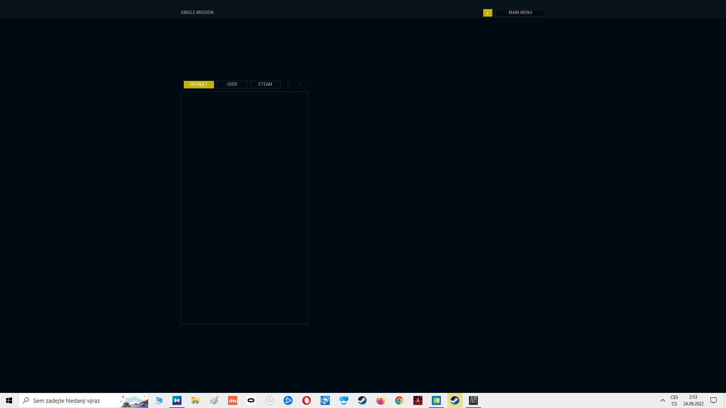Switch to highlighted Steam taskbar icon
726x408 pixels.
455,400
